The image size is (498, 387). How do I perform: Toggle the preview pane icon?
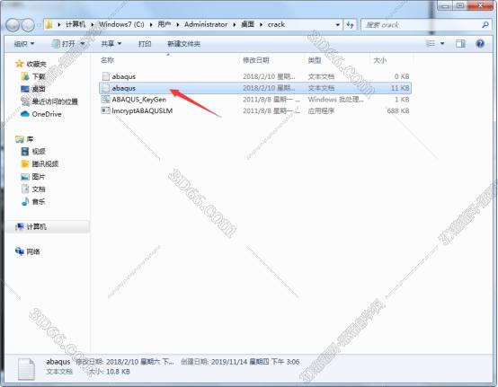[460, 43]
